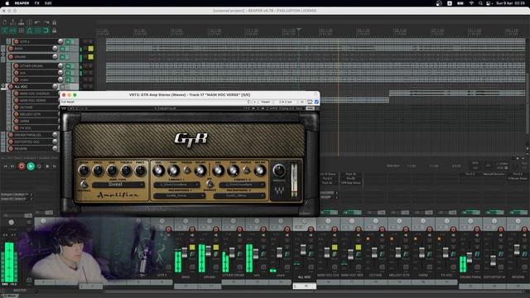Select the DISTORTED VOC track
The image size is (530, 298).
(x=26, y=142)
